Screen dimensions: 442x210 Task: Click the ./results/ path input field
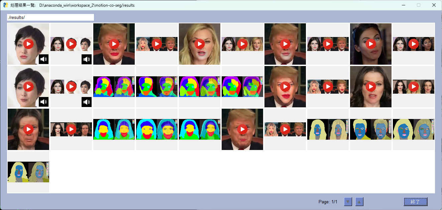click(50, 17)
